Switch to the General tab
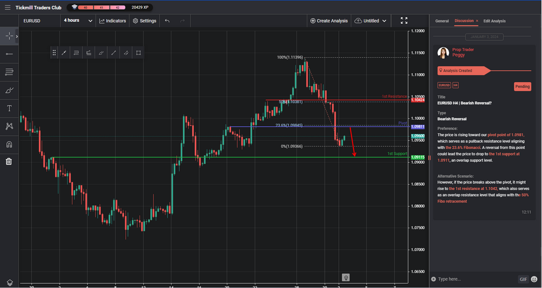 [442, 21]
